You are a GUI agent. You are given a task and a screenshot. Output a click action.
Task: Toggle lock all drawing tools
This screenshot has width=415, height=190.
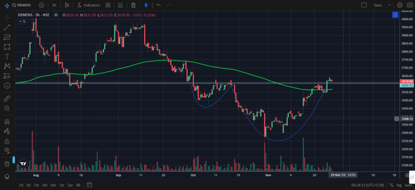click(x=7, y=141)
